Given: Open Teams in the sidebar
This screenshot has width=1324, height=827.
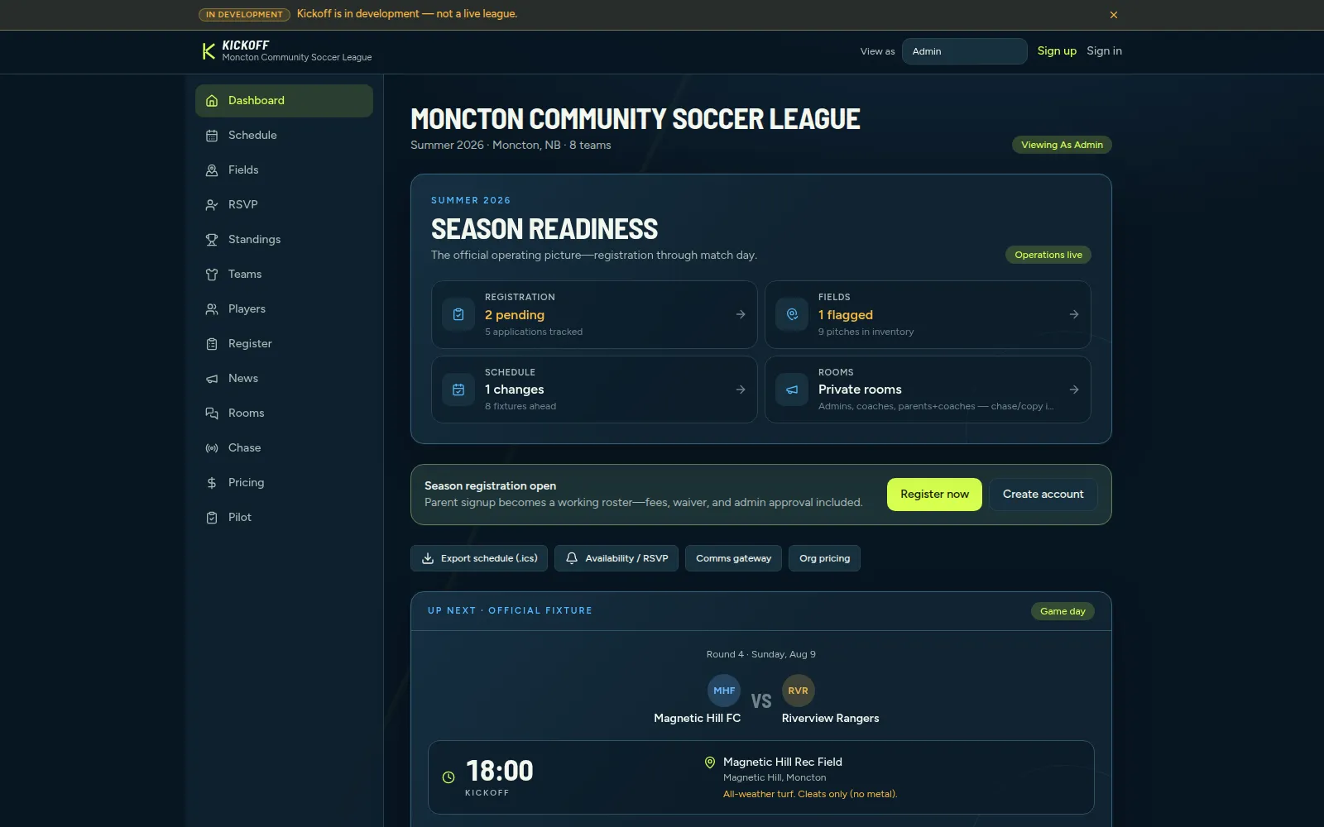Looking at the screenshot, I should coord(284,275).
